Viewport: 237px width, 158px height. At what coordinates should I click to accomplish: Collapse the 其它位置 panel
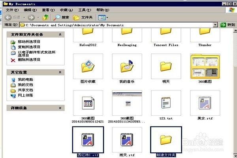click(60, 72)
